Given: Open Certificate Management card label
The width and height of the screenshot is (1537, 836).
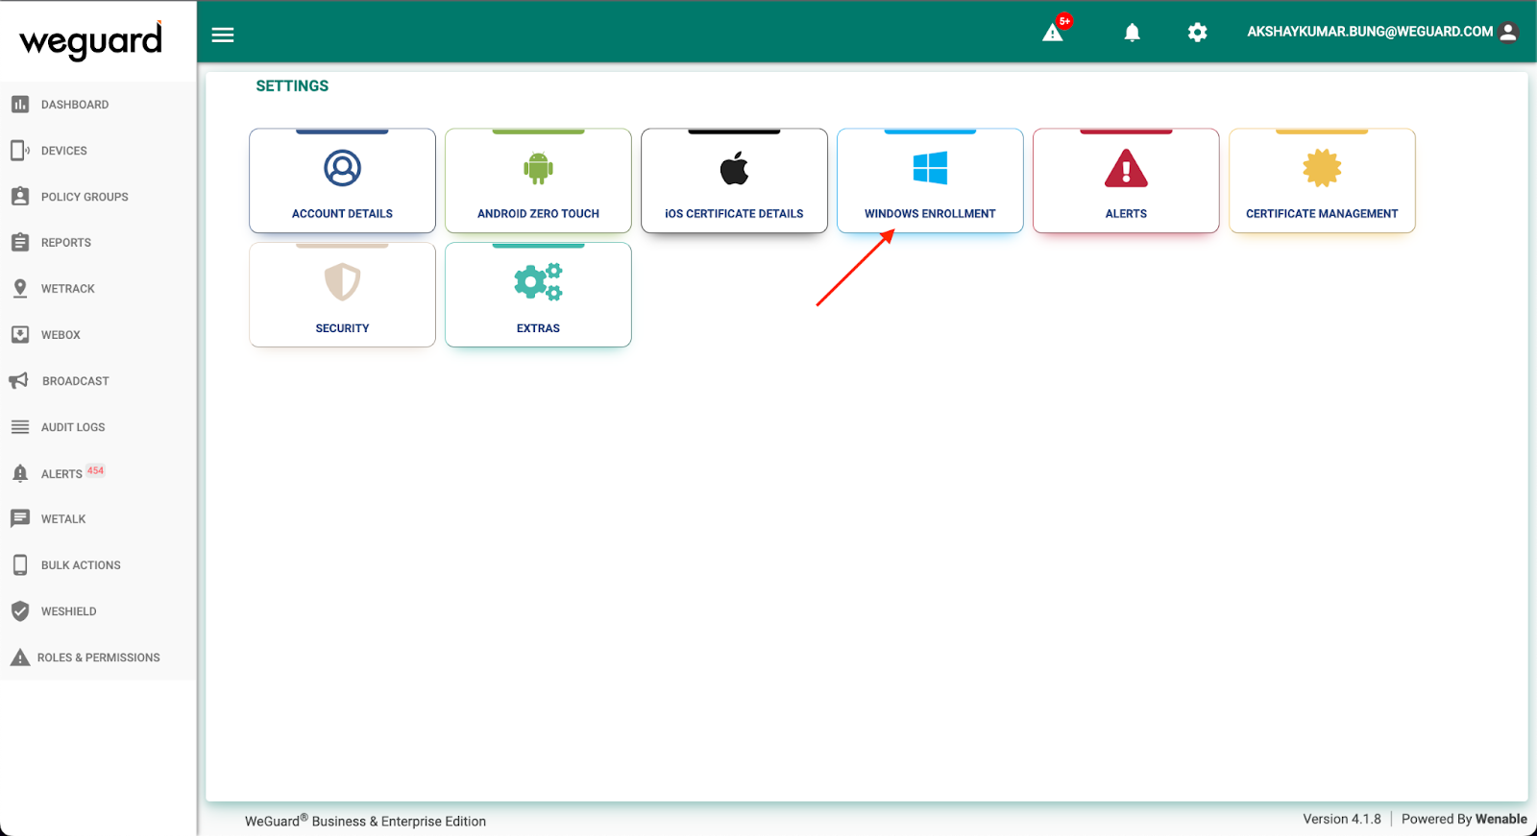Looking at the screenshot, I should 1322,214.
